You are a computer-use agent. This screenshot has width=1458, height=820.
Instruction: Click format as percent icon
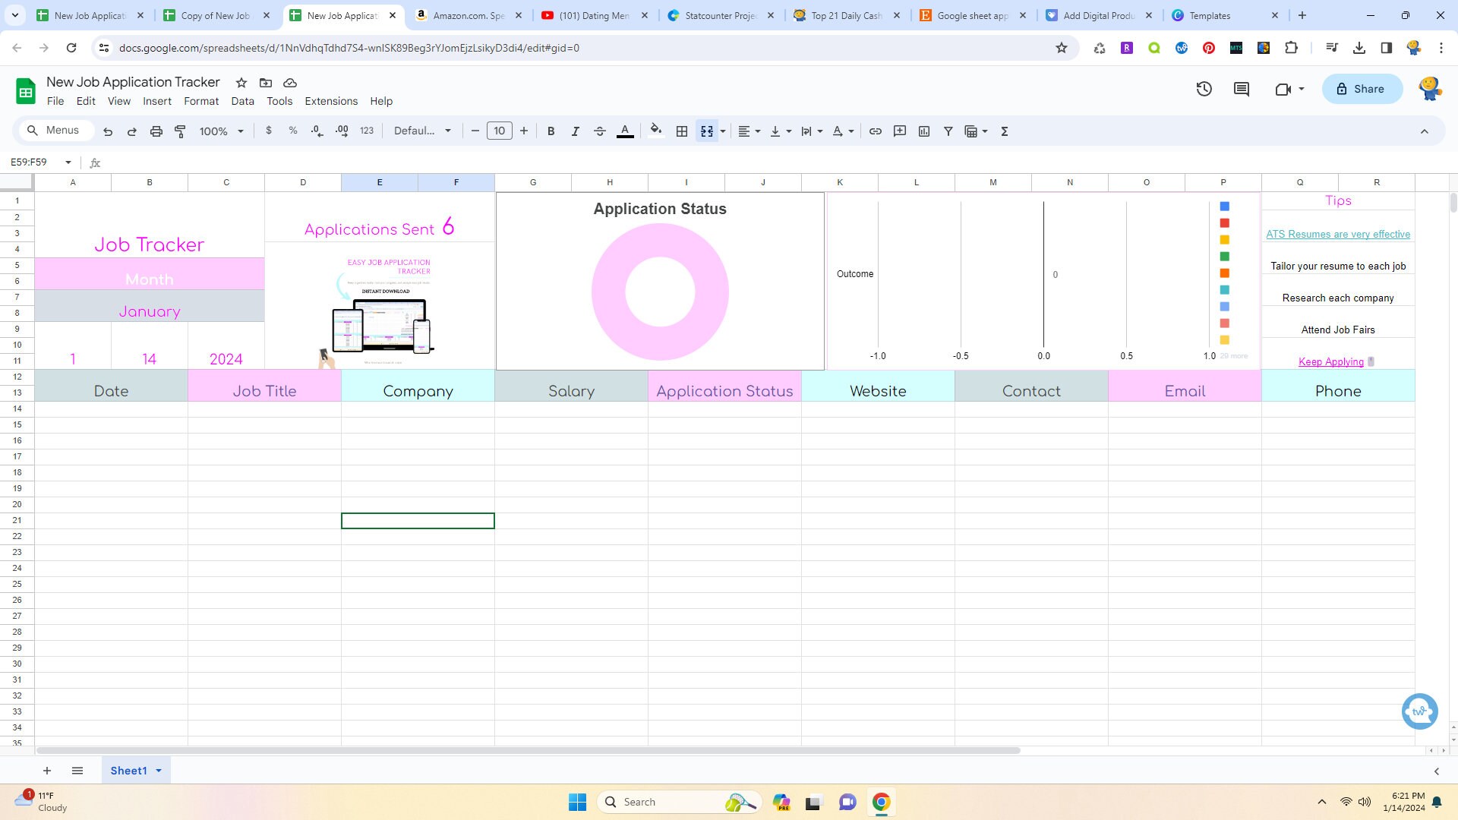pyautogui.click(x=293, y=131)
